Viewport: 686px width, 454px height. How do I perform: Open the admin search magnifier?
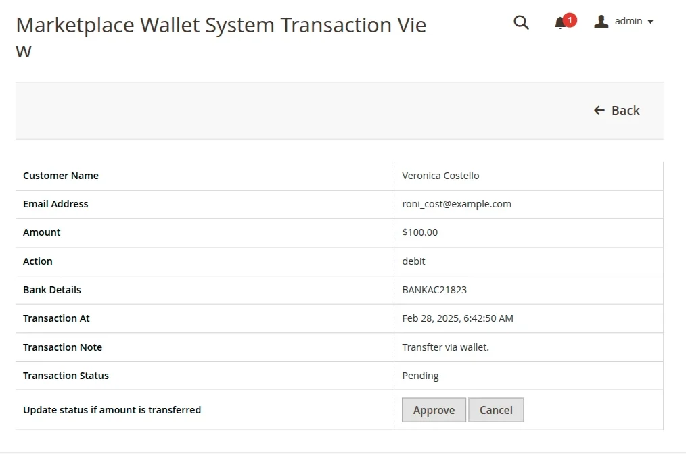(521, 22)
